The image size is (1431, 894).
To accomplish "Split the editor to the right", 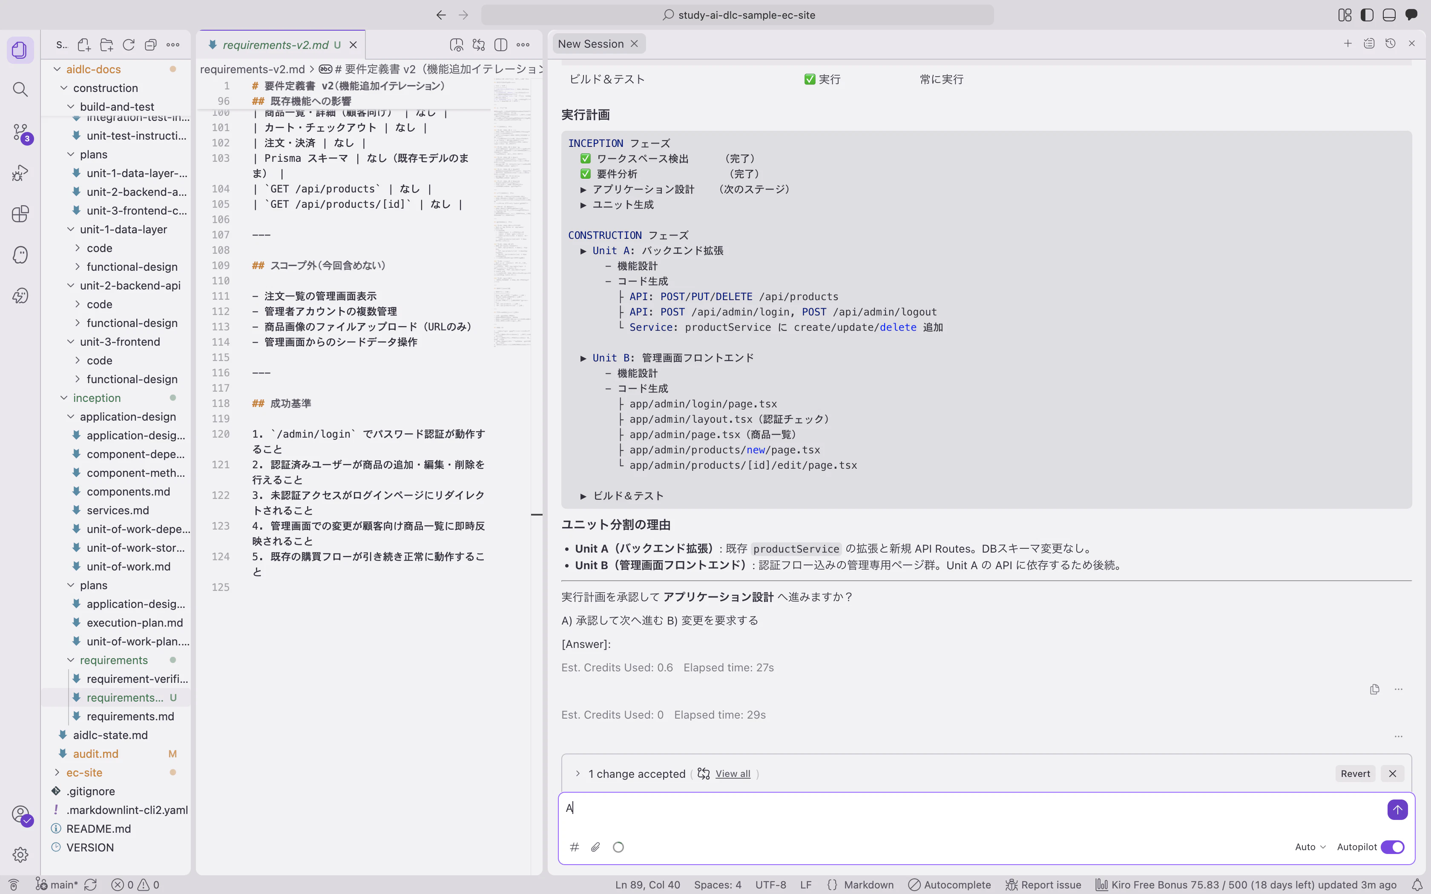I will 501,44.
